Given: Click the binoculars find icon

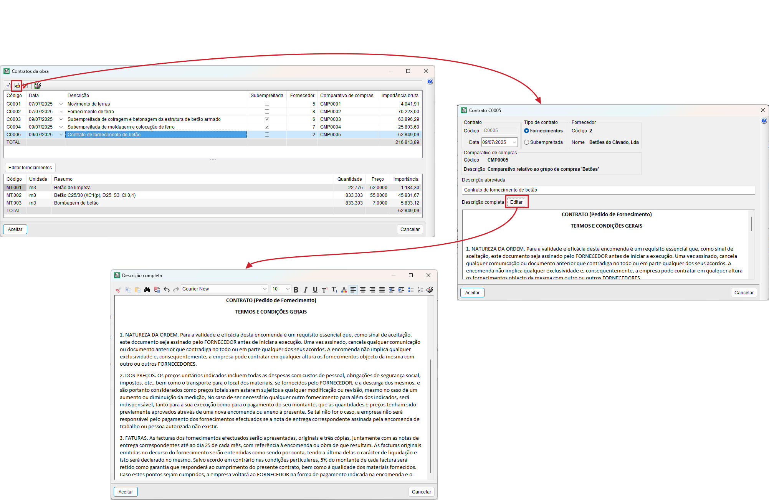Looking at the screenshot, I should [x=147, y=290].
